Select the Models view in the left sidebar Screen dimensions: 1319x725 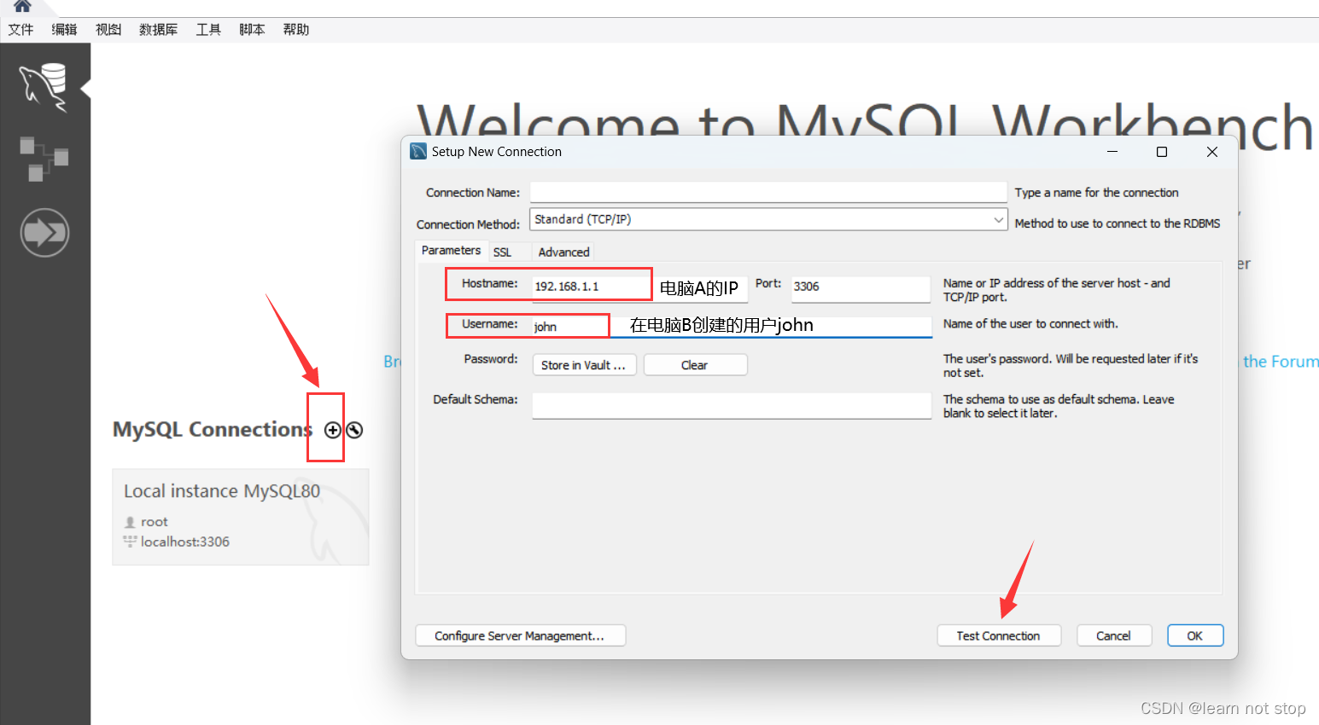coord(44,159)
